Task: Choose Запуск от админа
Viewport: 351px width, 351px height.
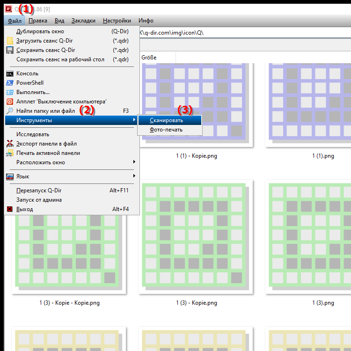Action: (x=72, y=200)
